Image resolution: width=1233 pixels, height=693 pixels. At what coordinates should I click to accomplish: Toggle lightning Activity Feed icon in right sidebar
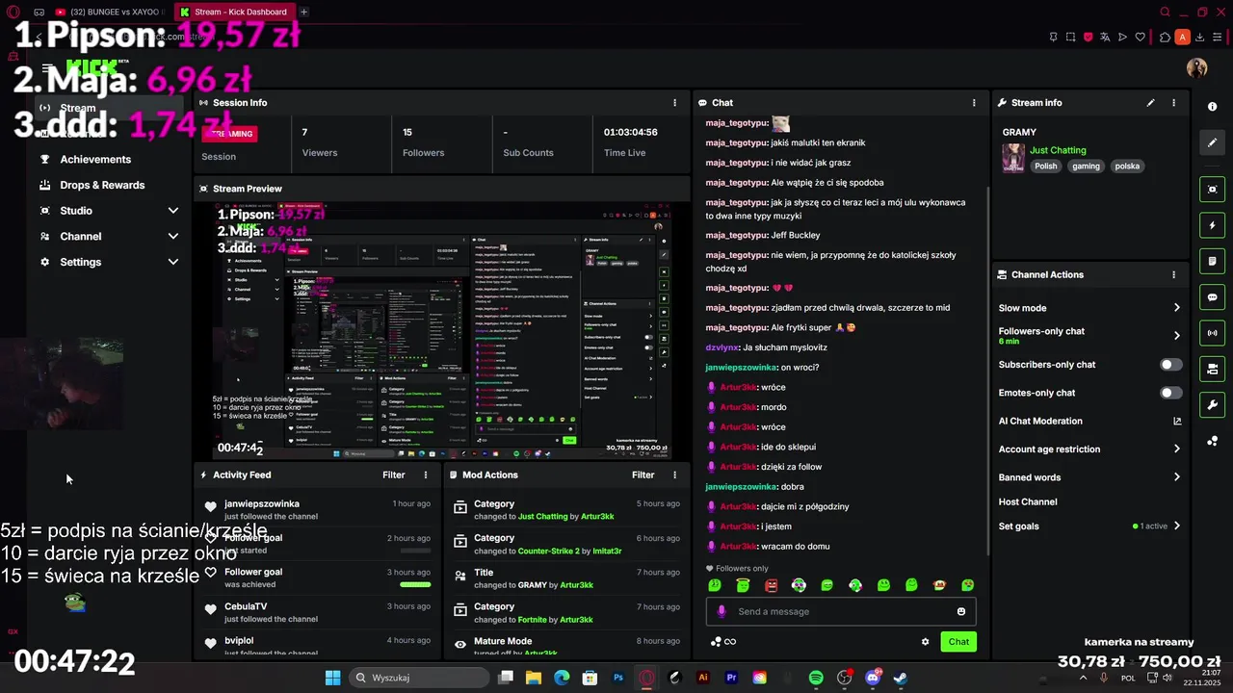(1213, 225)
